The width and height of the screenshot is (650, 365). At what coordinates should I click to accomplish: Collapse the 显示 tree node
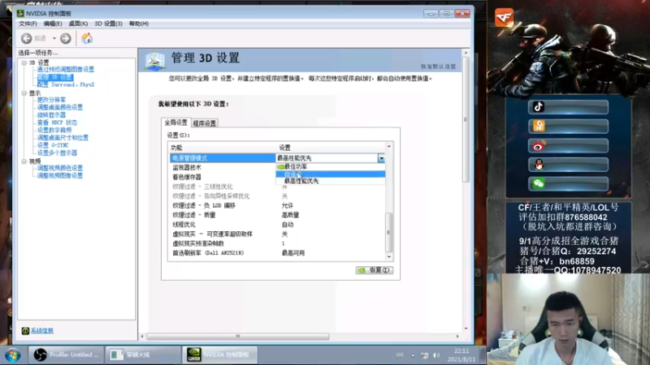click(24, 93)
